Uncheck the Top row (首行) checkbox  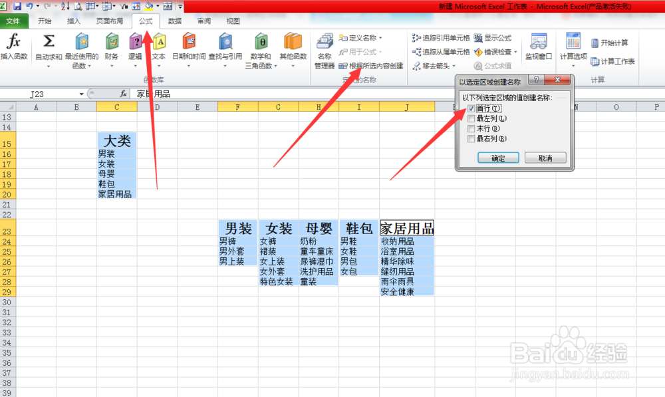click(471, 108)
